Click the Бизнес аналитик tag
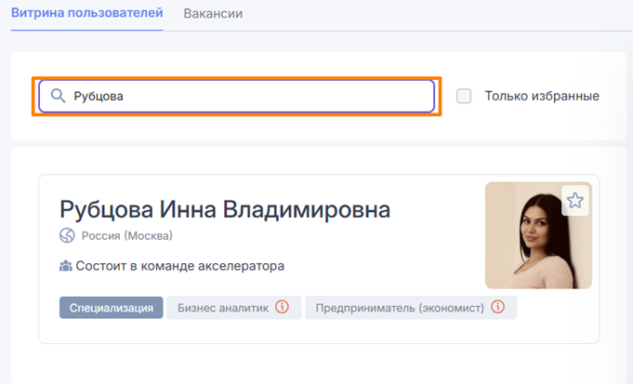Viewport: 633px width, 384px height. [222, 308]
